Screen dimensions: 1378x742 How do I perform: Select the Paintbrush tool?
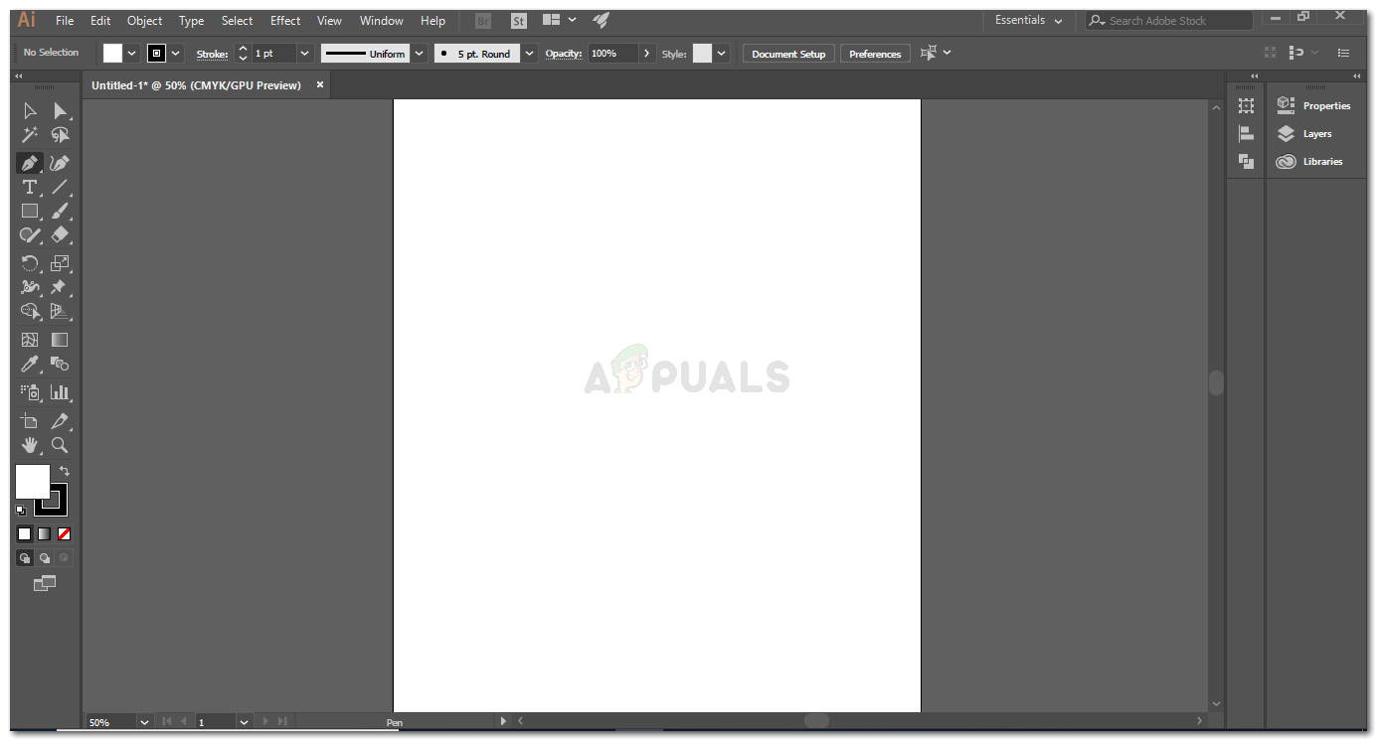[60, 211]
